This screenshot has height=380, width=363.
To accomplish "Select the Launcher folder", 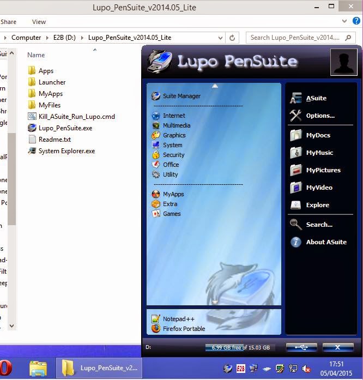I will [x=47, y=82].
